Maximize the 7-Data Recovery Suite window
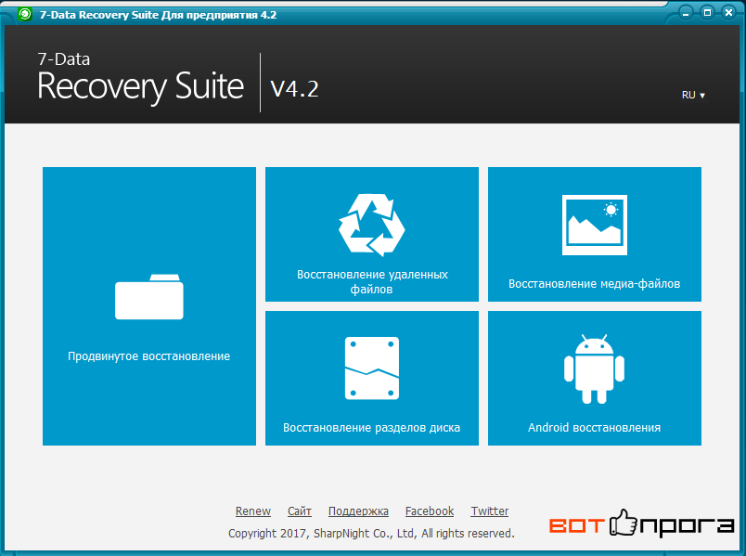The height and width of the screenshot is (556, 746). tap(707, 13)
